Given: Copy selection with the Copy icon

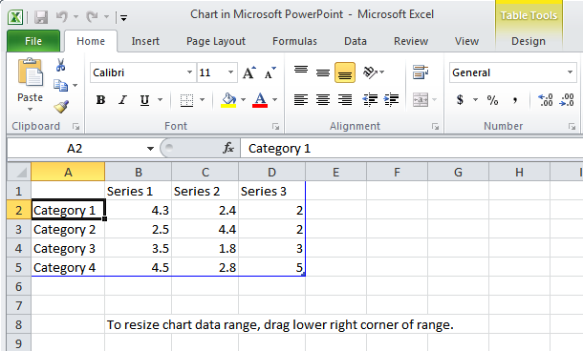Looking at the screenshot, I should pyautogui.click(x=60, y=85).
